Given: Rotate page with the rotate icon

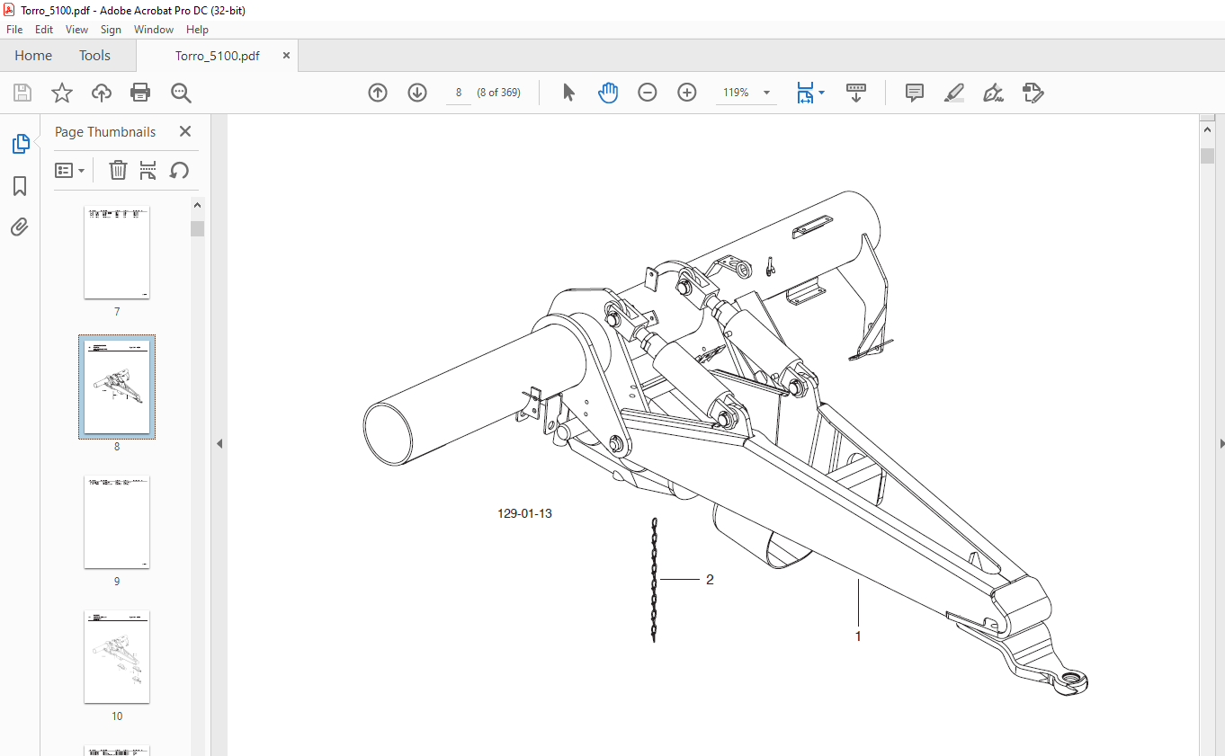Looking at the screenshot, I should point(179,170).
